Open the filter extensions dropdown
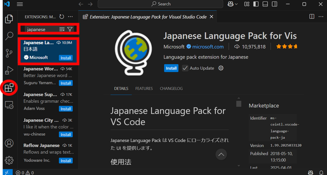This screenshot has width=327, height=175. 70,29
